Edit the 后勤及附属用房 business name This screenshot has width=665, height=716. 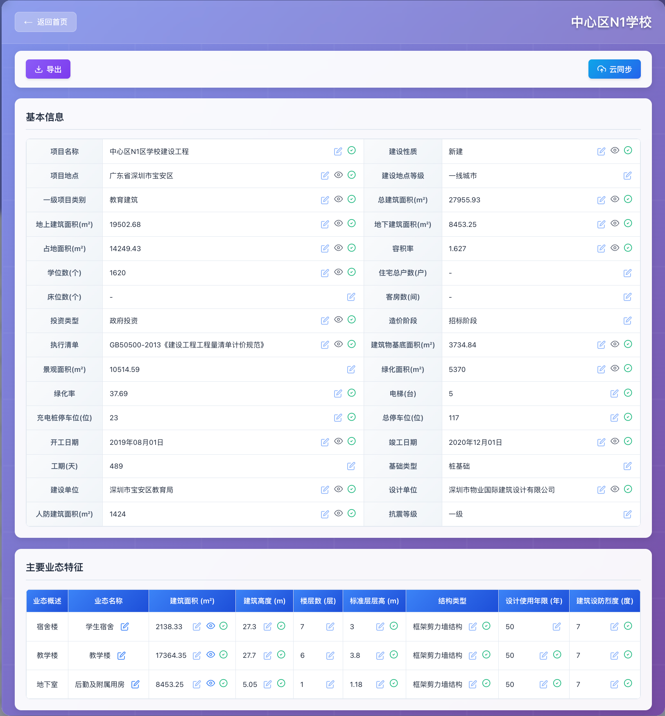pos(135,684)
